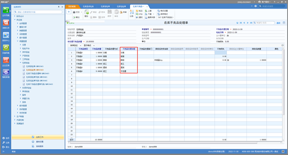Click the 单据号/条码 search field

click(x=264, y=23)
